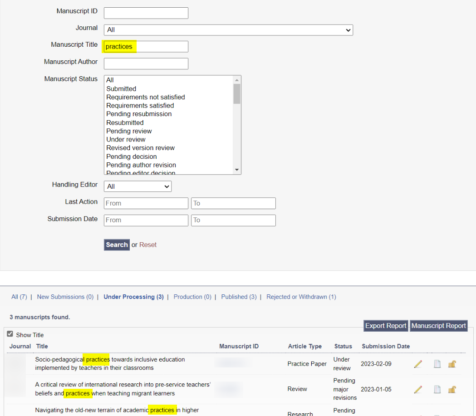Select Under review in Manuscript Status list
Image resolution: width=476 pixels, height=416 pixels.
point(126,139)
